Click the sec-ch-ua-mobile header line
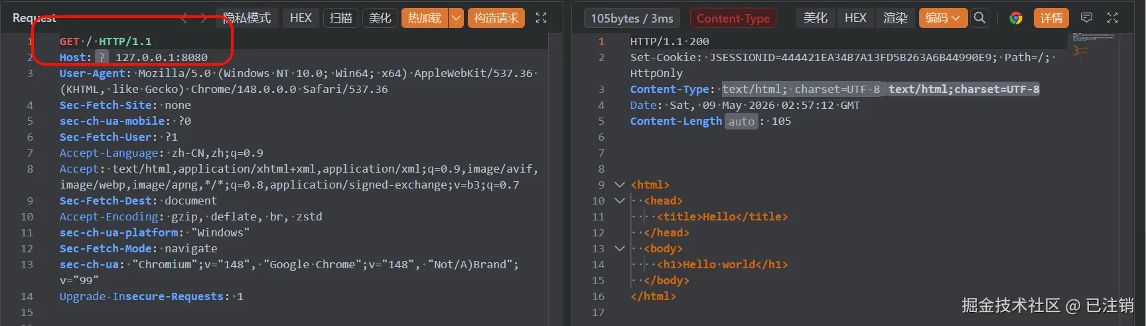1146x326 pixels. pyautogui.click(x=125, y=121)
